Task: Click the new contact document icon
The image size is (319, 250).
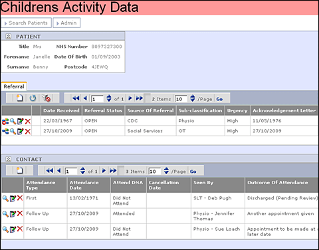Action: [x=20, y=170]
